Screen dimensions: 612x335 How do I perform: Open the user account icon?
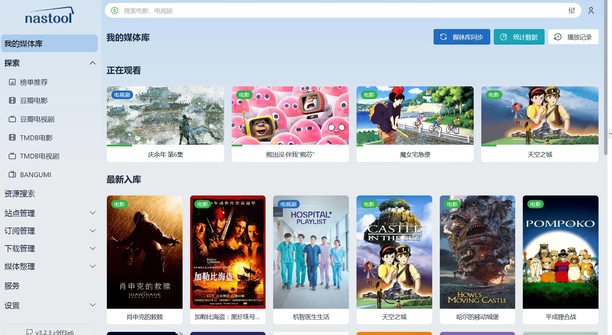click(591, 11)
